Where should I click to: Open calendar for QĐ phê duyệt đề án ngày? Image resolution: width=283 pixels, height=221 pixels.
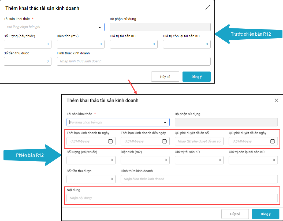(x=272, y=141)
